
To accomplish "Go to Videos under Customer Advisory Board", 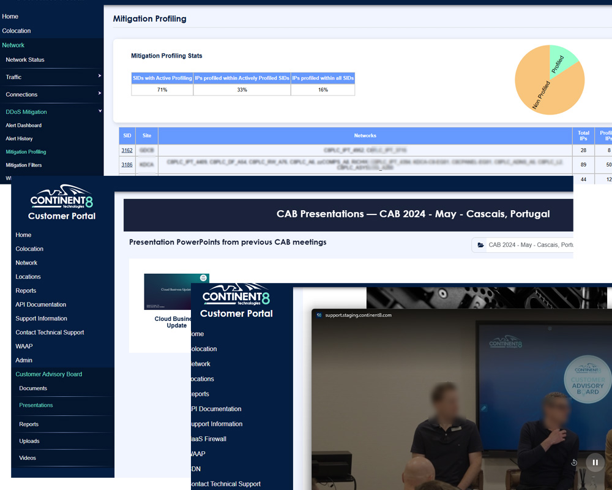I will pos(28,458).
